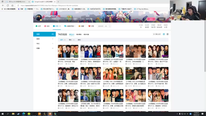
Task: Open File Explorer from the taskbar
Action: 13,114
